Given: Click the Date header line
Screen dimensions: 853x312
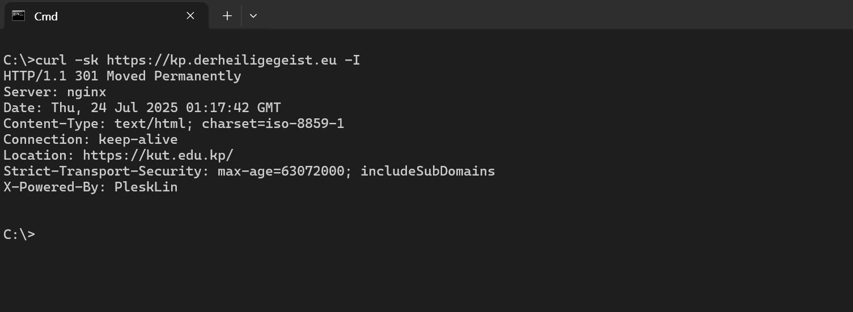Looking at the screenshot, I should [142, 108].
